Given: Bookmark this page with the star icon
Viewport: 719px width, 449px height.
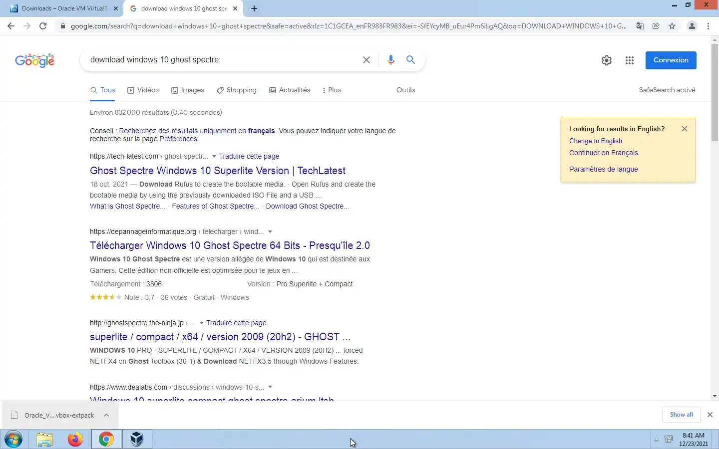Looking at the screenshot, I should (672, 26).
